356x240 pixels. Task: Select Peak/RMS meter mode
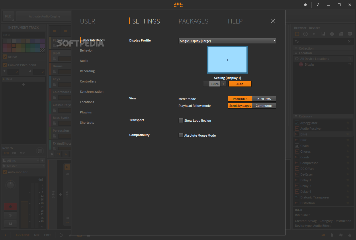pyautogui.click(x=240, y=99)
